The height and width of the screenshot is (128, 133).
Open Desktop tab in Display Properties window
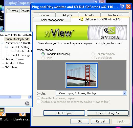[25, 11]
